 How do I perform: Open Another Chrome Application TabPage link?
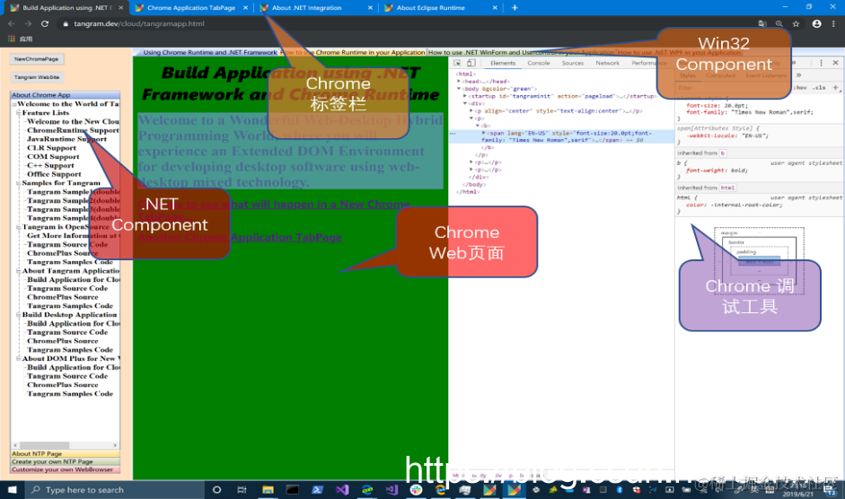click(x=240, y=237)
